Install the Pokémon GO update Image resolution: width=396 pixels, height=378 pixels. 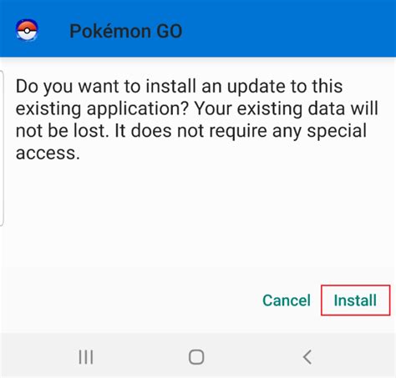point(355,300)
